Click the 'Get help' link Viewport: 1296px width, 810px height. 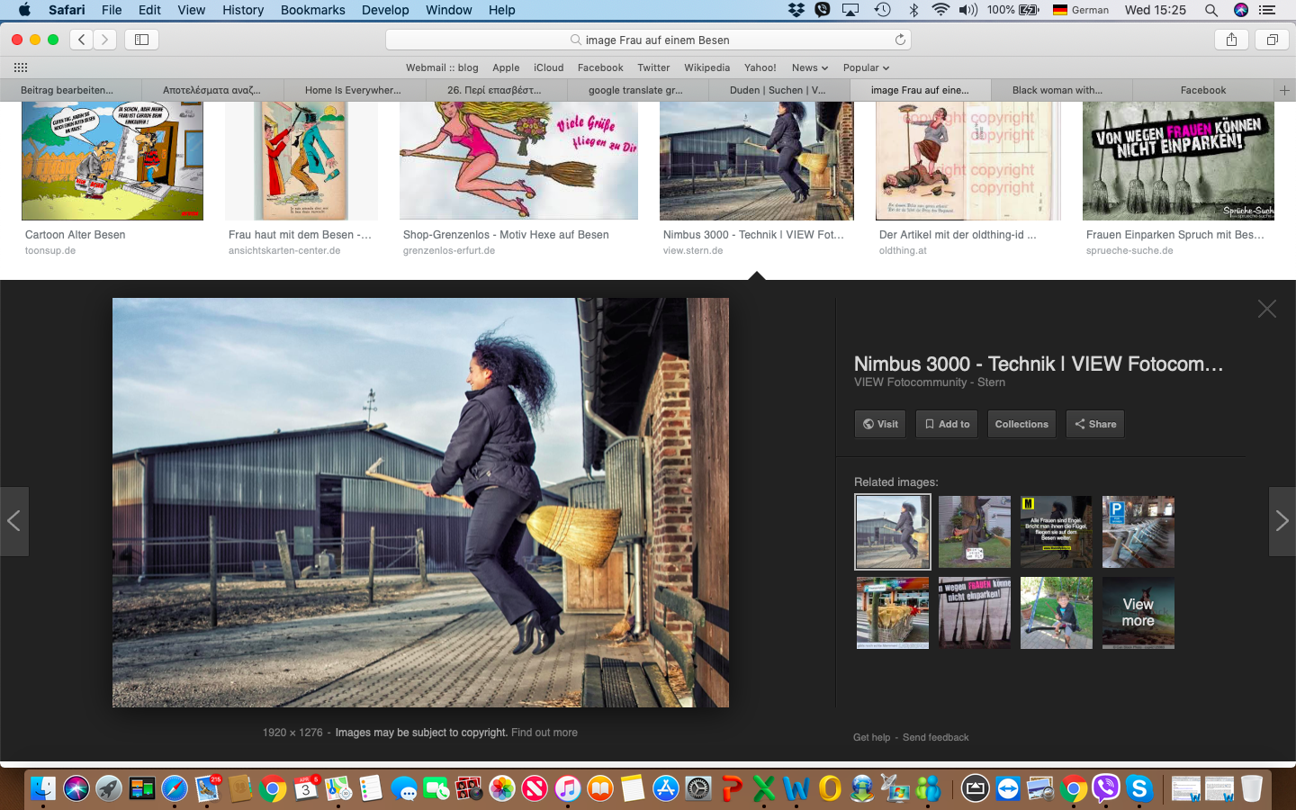pos(872,737)
